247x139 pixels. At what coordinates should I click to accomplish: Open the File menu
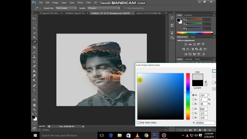pos(41,3)
